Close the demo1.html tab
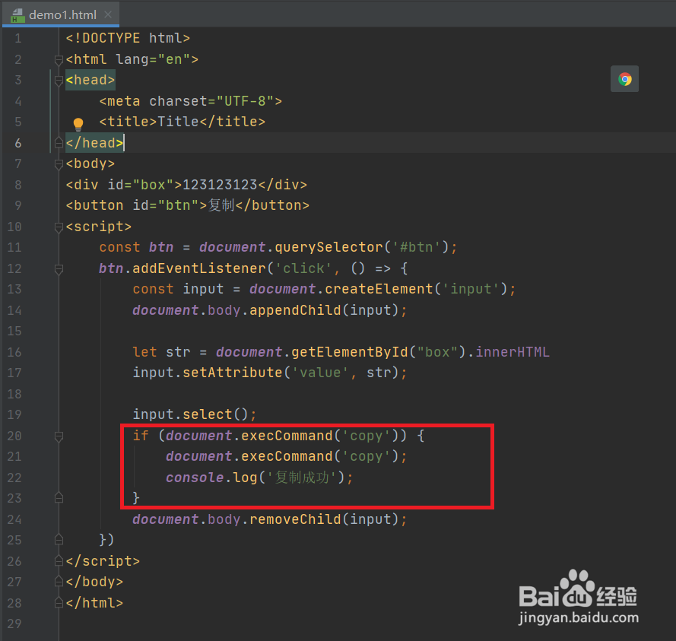676x641 pixels. (x=108, y=14)
